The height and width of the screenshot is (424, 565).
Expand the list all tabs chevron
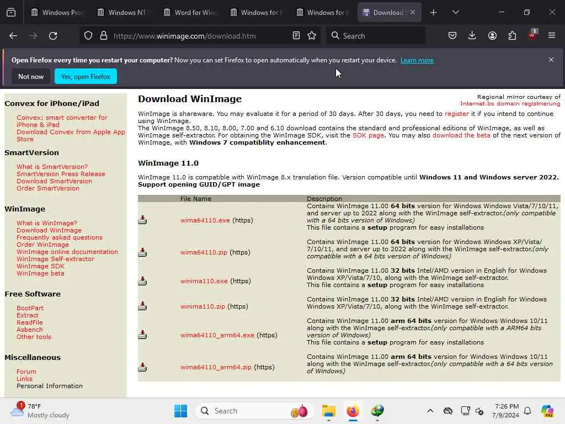pyautogui.click(x=455, y=13)
